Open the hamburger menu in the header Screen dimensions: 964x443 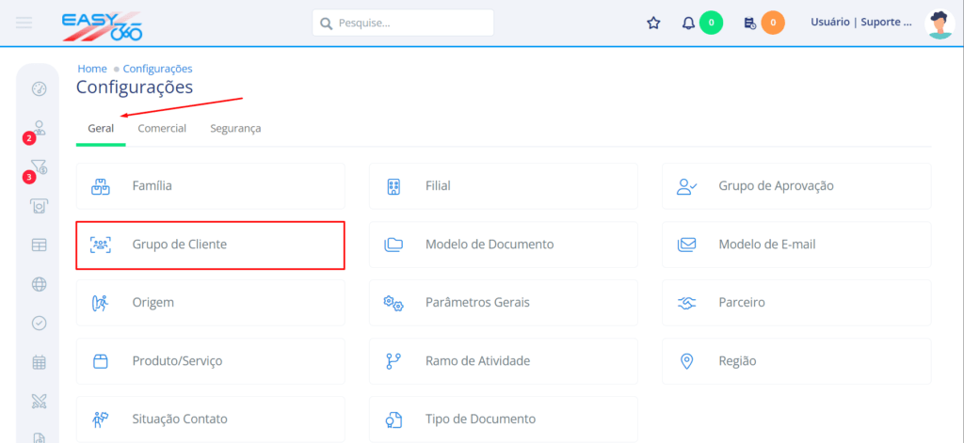tap(24, 23)
